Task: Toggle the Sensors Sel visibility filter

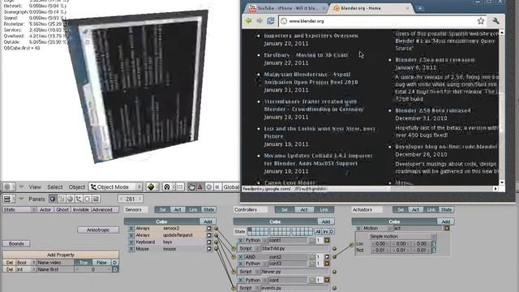Action: [x=162, y=209]
